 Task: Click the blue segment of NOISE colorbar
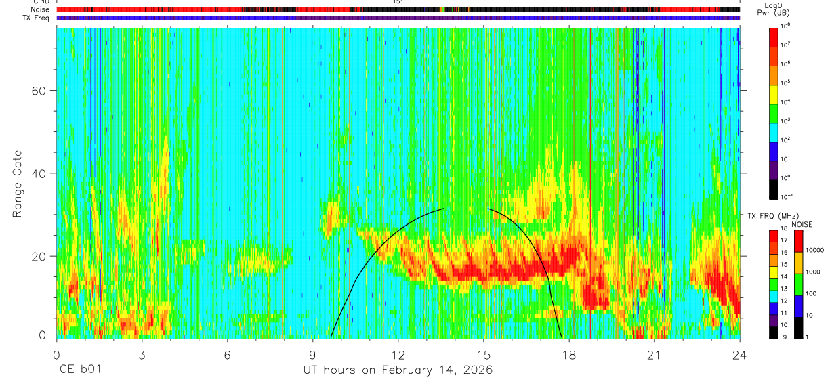coord(799,306)
